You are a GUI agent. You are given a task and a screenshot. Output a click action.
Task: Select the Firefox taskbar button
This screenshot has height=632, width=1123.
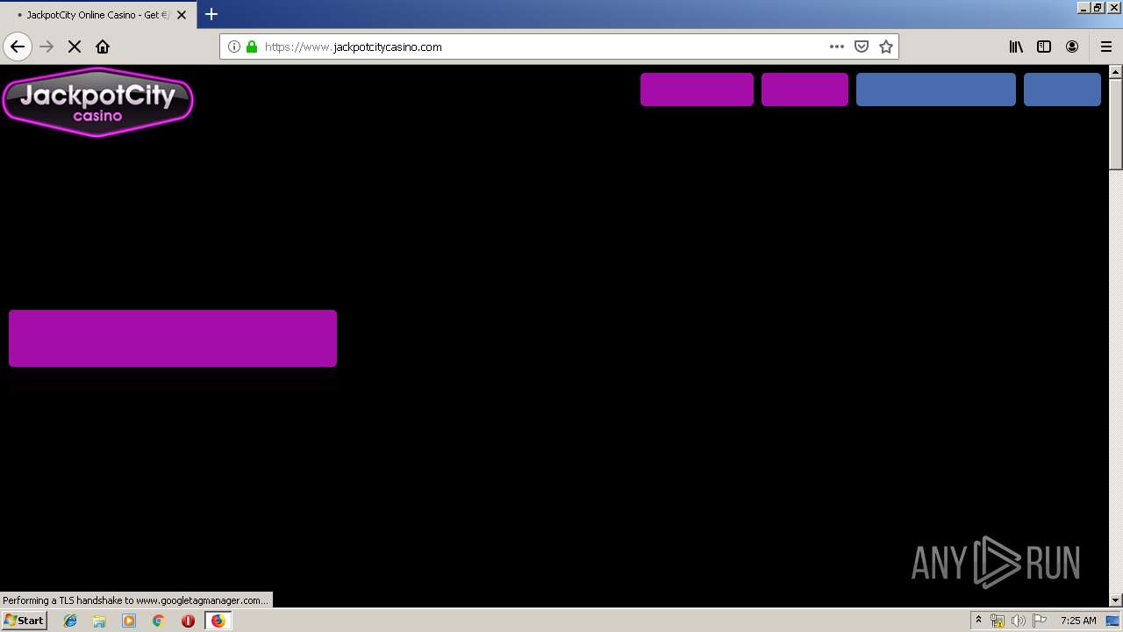(x=218, y=621)
